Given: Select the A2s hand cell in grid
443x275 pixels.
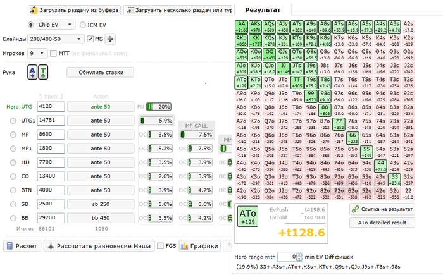Looking at the screenshot, I should tap(408, 27).
